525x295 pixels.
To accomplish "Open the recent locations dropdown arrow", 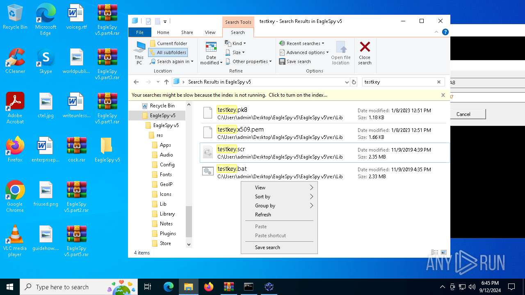I will tap(158, 82).
